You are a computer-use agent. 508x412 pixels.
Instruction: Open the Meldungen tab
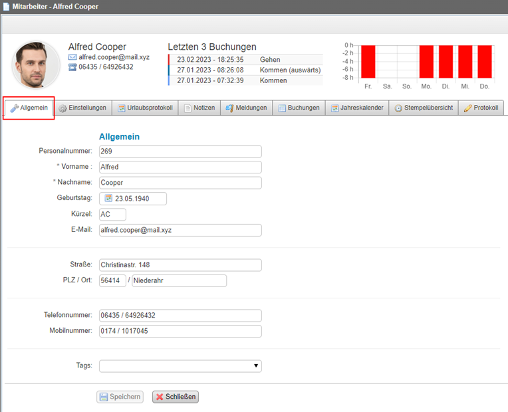click(246, 108)
